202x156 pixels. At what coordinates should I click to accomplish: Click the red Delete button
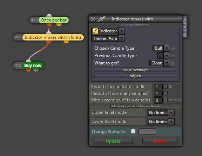coord(160,141)
